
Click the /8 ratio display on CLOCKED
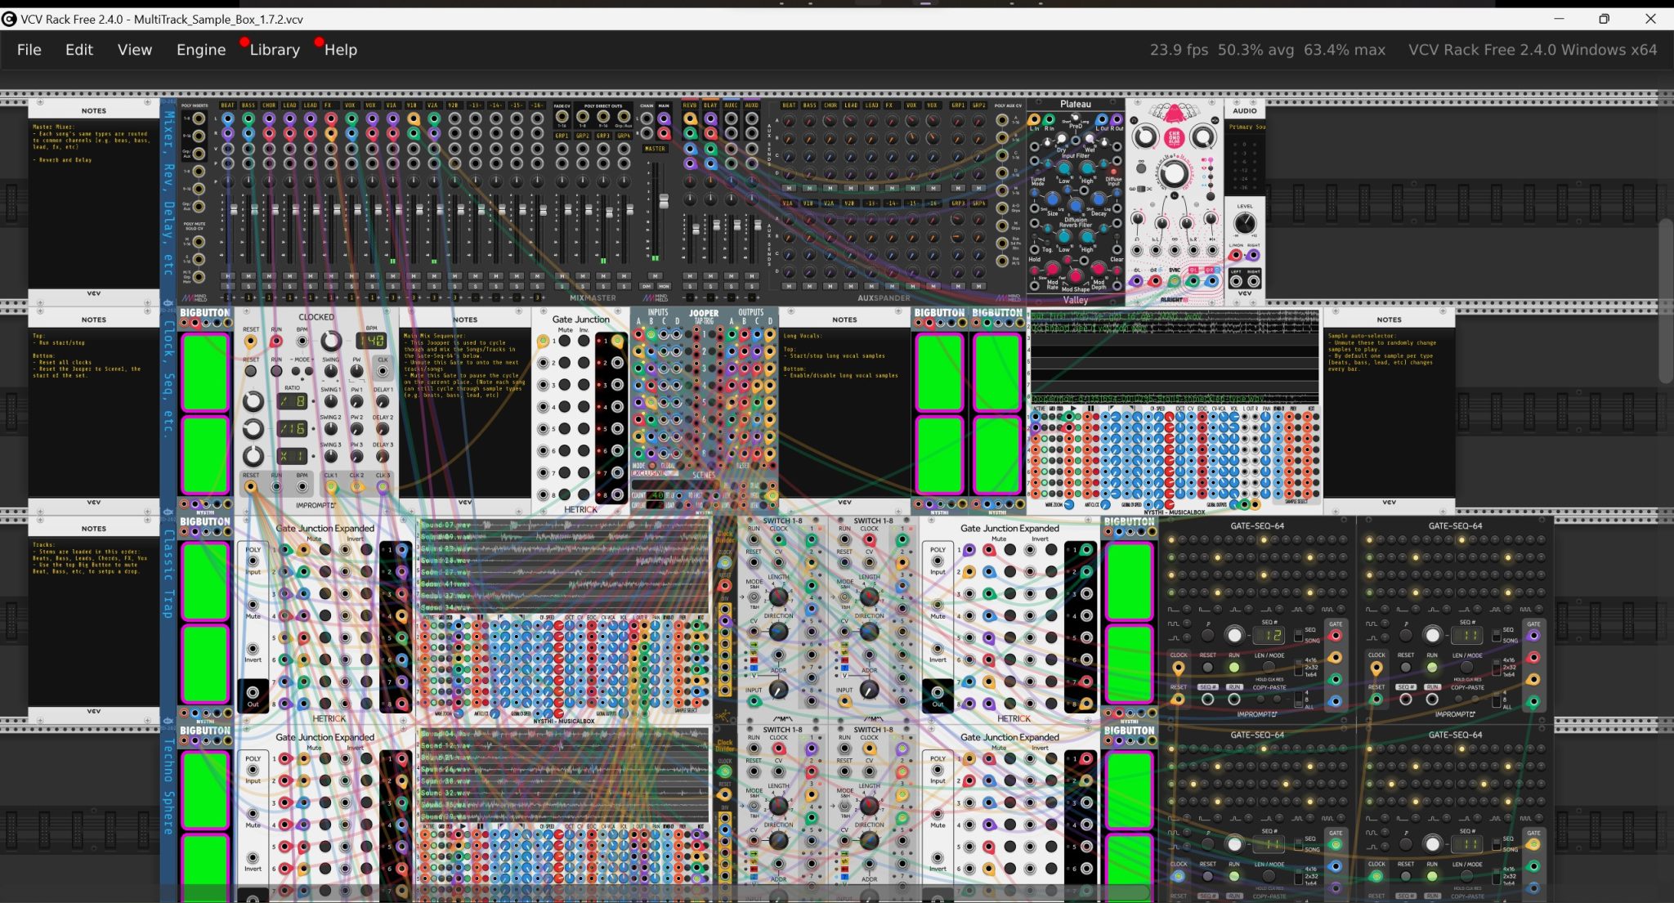293,401
